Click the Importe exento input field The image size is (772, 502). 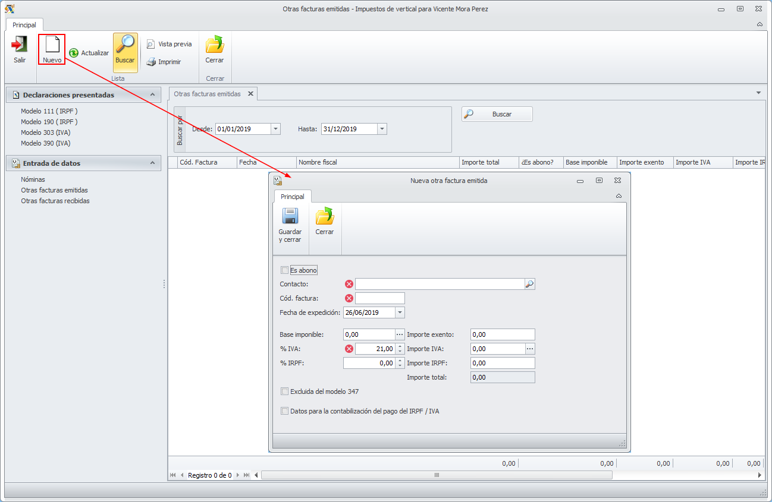point(503,334)
